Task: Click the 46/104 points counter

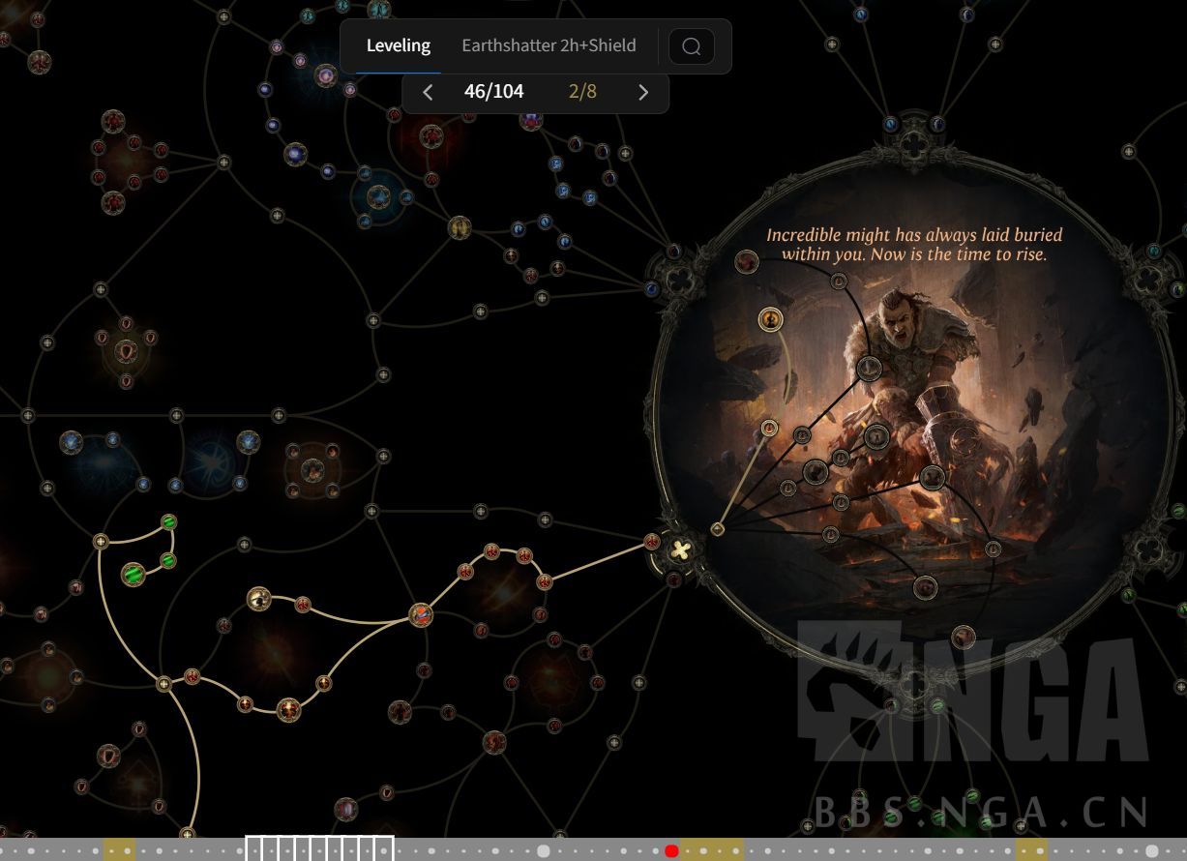Action: [493, 92]
